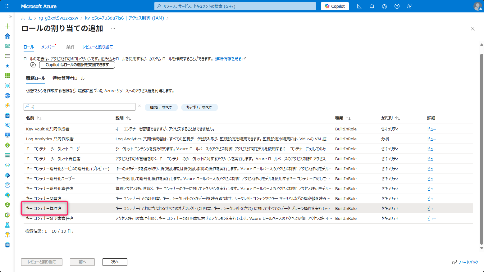Open the settings gear in top bar

[x=385, y=6]
